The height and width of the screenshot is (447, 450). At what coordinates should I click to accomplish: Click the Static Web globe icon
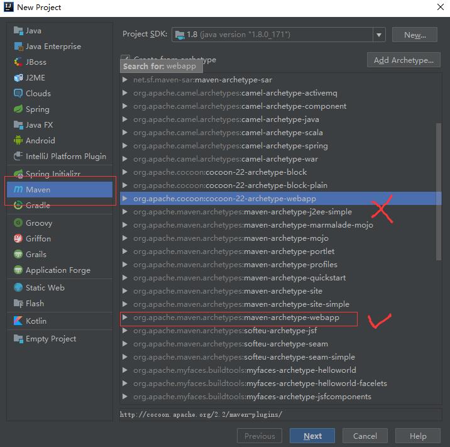(x=17, y=288)
